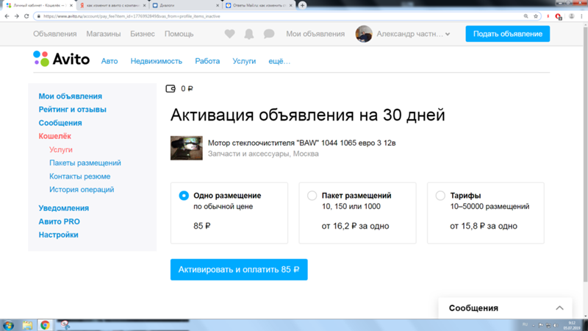Open Сообщения in sidebar
588x331 pixels.
coord(60,123)
